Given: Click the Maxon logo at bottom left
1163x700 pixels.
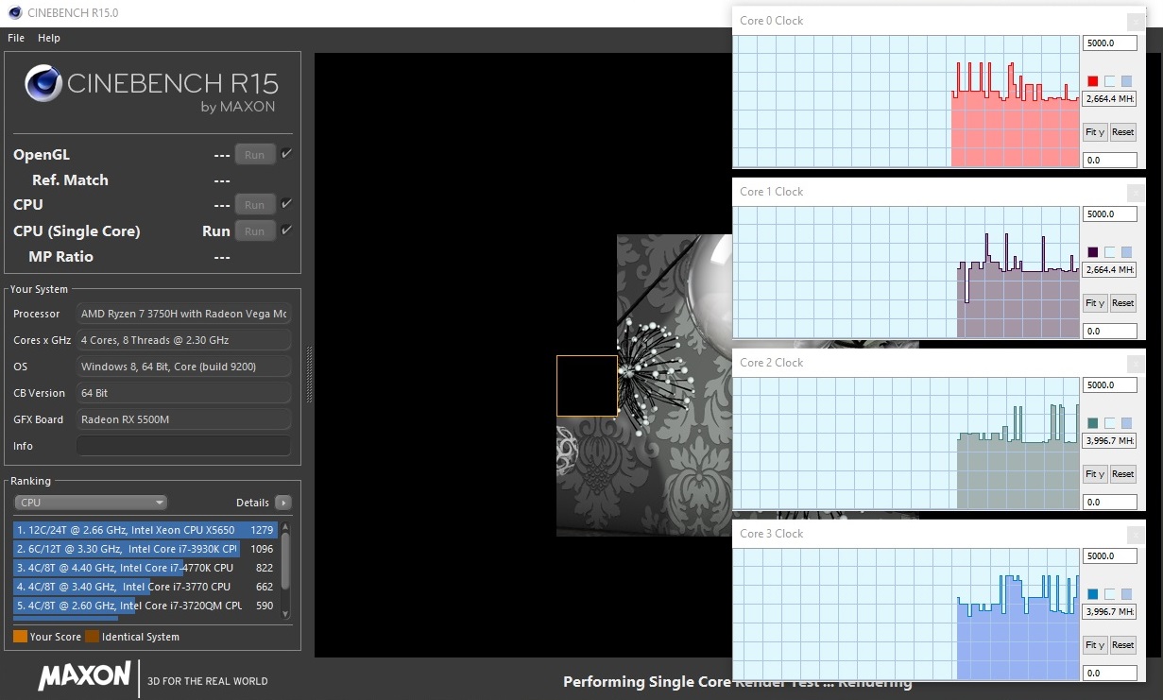Looking at the screenshot, I should coord(84,675).
